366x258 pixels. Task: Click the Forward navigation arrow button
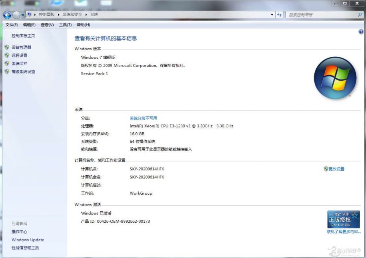coord(16,15)
